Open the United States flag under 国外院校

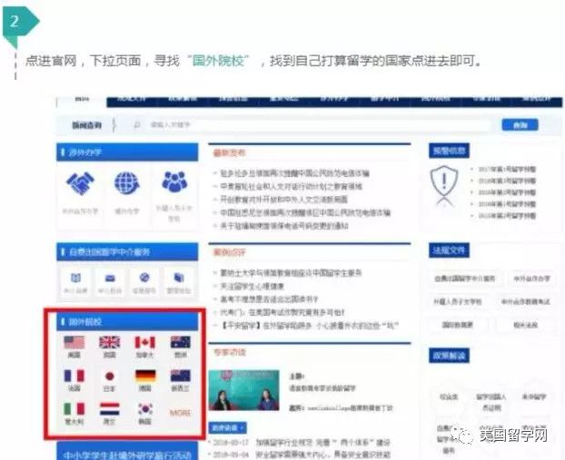(74, 342)
